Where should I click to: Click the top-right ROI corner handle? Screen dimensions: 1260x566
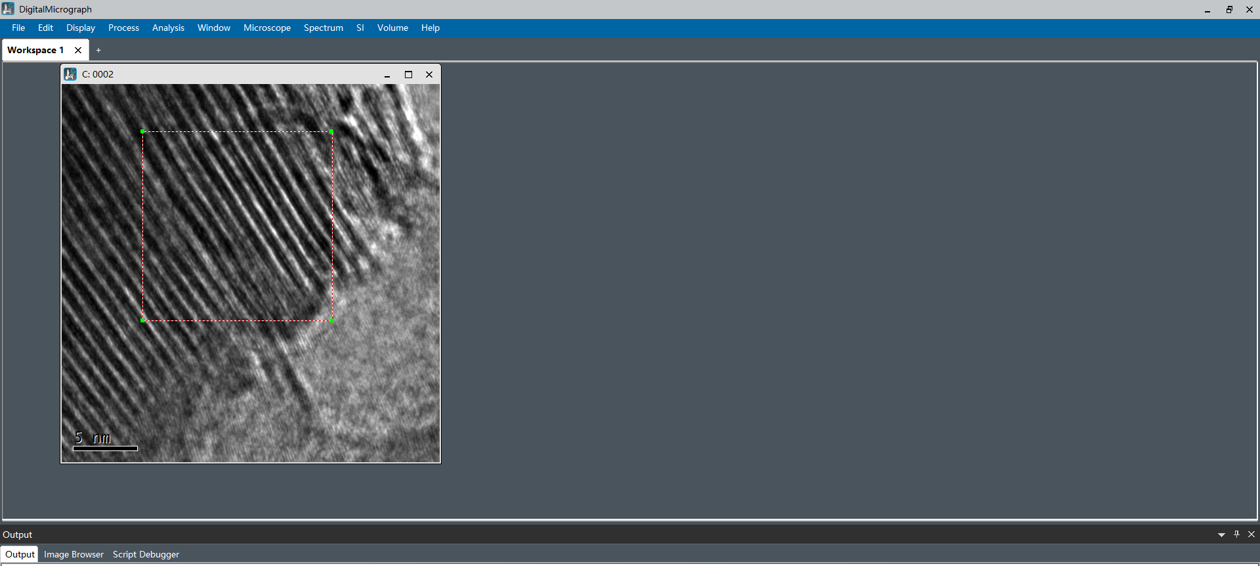pyautogui.click(x=331, y=131)
